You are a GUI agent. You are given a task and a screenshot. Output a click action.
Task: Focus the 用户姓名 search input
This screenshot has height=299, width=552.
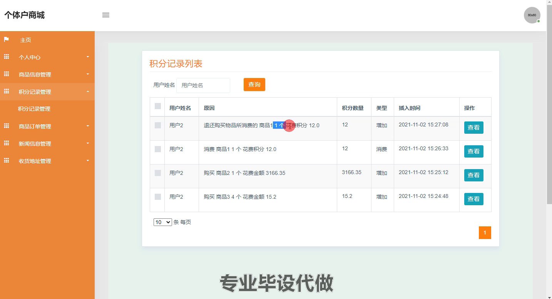click(x=203, y=85)
